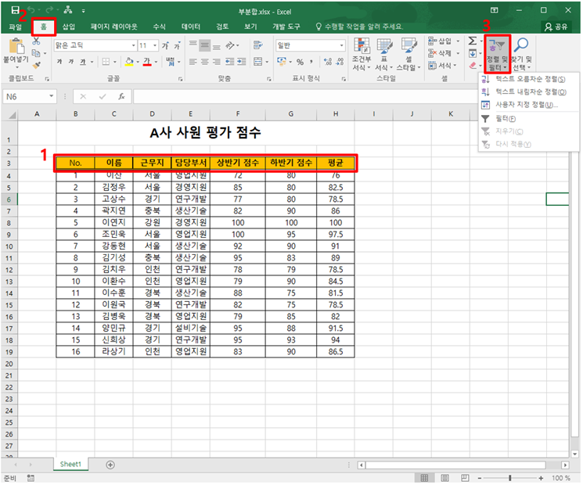Image resolution: width=583 pixels, height=485 pixels.
Task: Click the decrease decimal icon
Action: click(x=340, y=62)
